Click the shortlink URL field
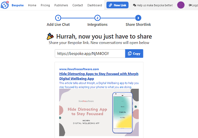This screenshot has height=138, width=198. point(90,54)
